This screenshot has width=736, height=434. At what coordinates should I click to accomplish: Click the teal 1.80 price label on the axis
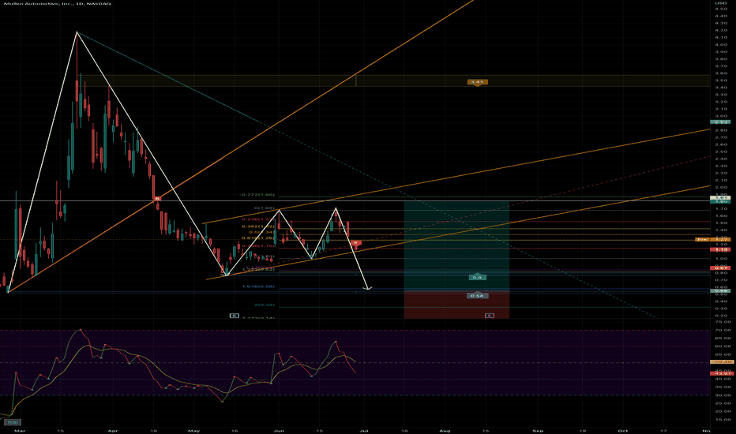pos(719,202)
